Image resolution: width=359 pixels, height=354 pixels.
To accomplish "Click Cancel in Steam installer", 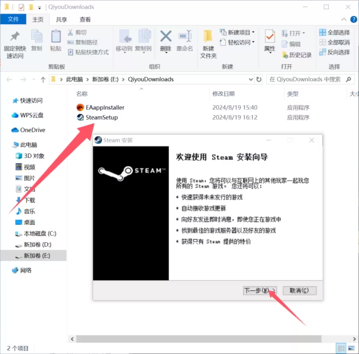I will pyautogui.click(x=300, y=291).
